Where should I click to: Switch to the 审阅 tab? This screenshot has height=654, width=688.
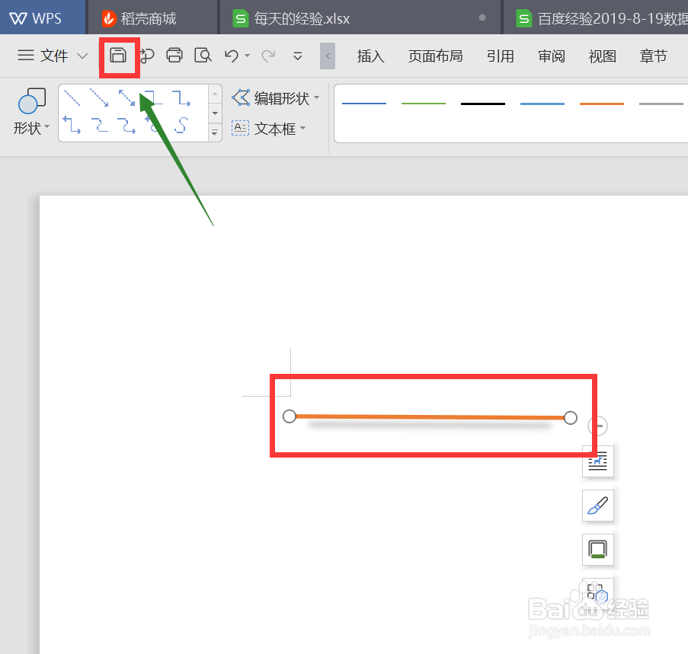(552, 56)
